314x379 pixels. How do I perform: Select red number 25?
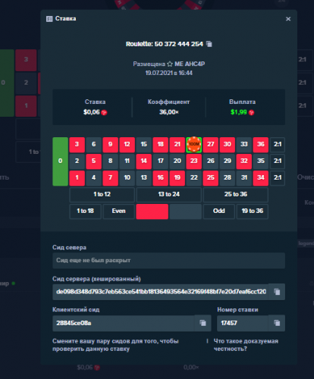tap(210, 178)
